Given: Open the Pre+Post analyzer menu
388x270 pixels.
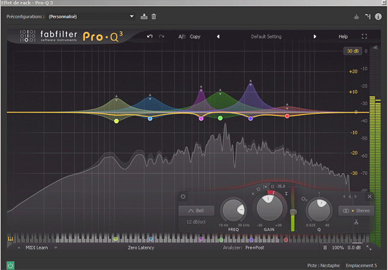Looking at the screenshot, I should tap(255, 247).
